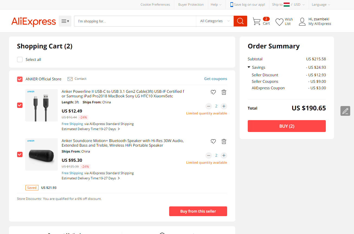Image resolution: width=354 pixels, height=234 pixels.
Task: Click the orange search magnifier button
Action: tap(240, 21)
